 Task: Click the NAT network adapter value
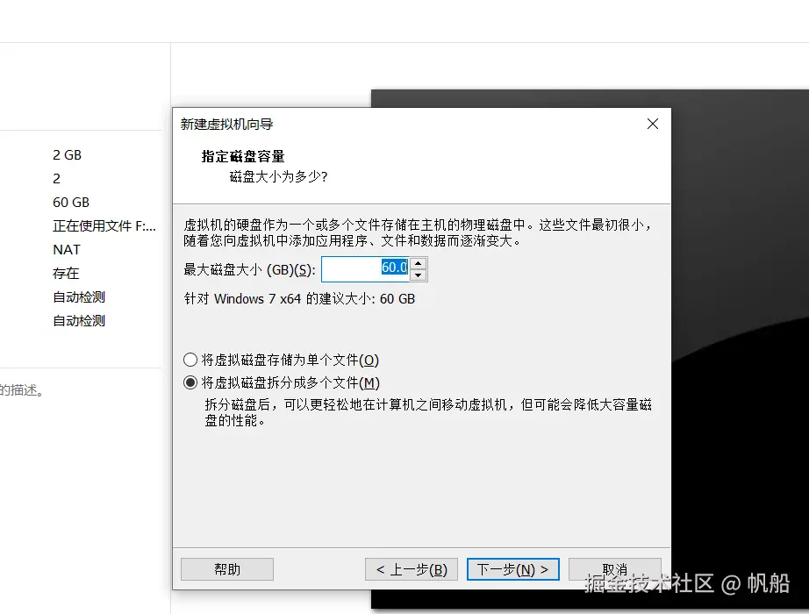[67, 250]
